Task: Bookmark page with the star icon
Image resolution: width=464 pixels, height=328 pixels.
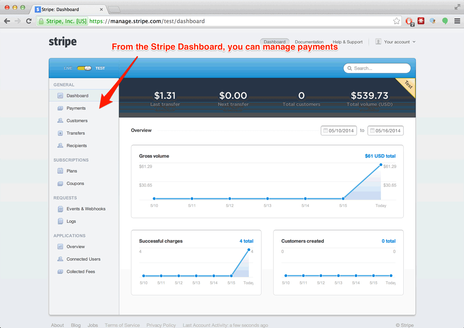Action: point(397,21)
